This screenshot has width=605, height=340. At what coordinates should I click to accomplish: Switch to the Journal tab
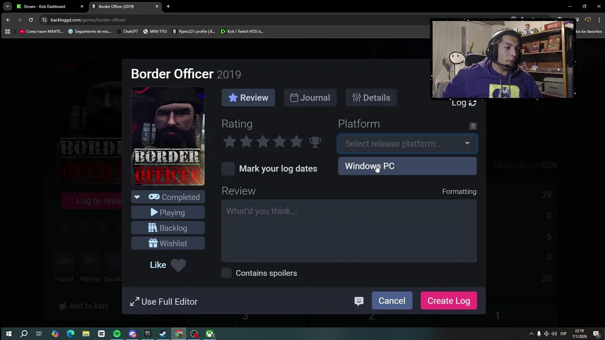click(310, 98)
